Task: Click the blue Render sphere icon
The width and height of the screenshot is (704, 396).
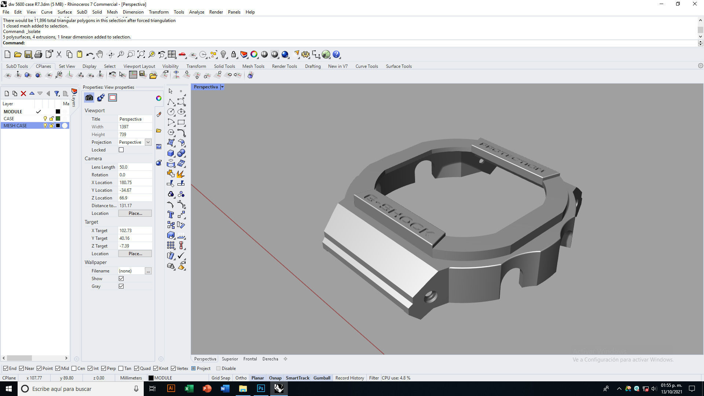Action: click(285, 55)
